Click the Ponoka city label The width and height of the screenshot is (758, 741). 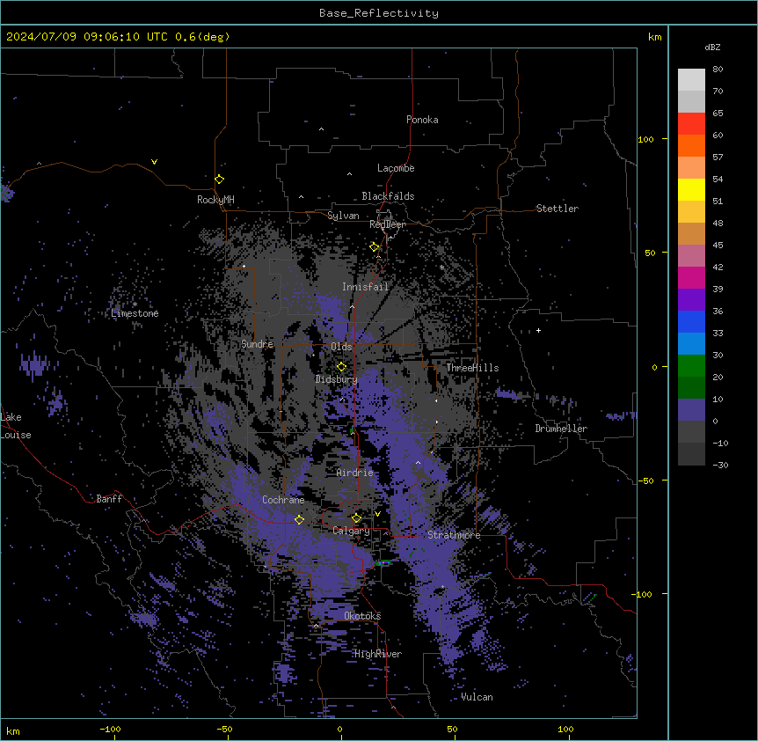click(422, 120)
